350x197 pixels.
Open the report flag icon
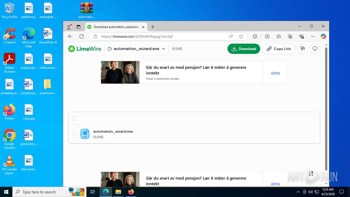click(303, 49)
